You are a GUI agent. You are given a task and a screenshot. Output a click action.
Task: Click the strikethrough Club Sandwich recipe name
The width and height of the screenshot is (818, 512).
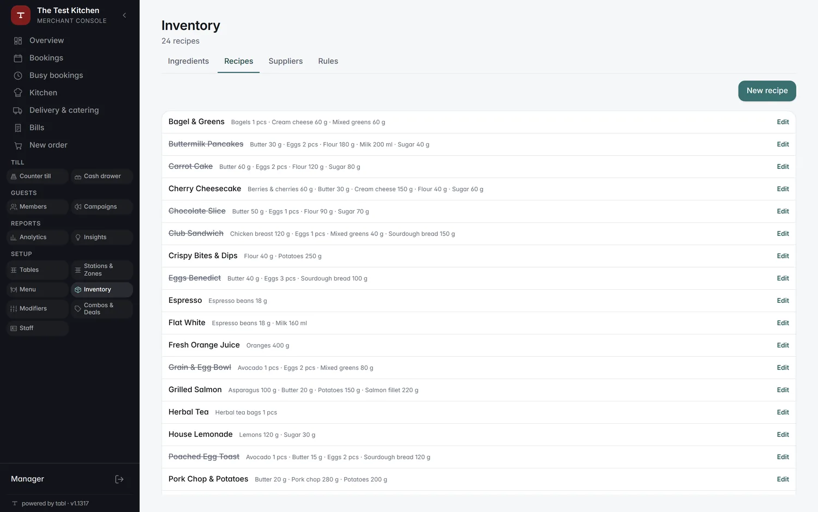[196, 234]
